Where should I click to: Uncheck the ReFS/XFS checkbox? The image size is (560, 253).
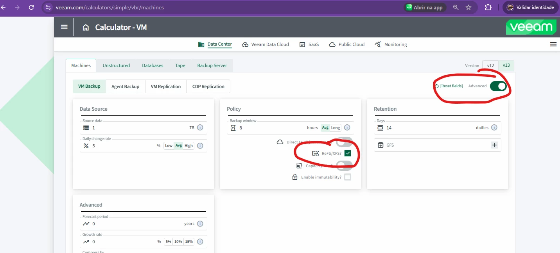coord(348,153)
